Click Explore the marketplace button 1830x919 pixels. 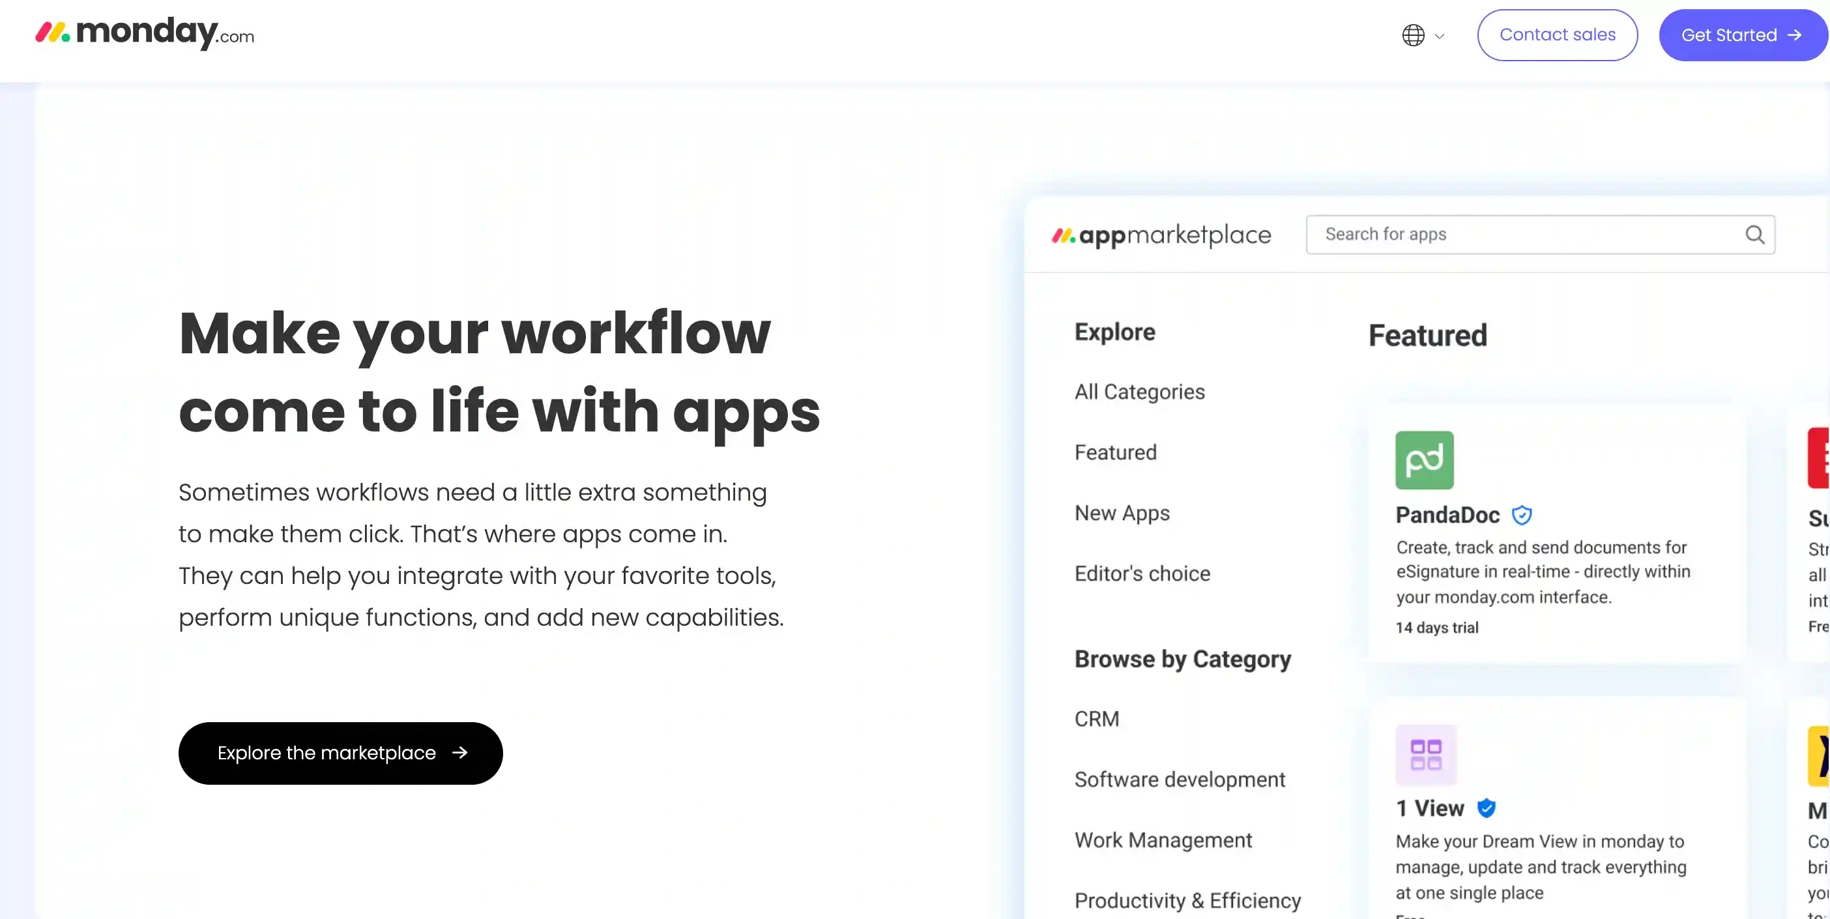(x=340, y=753)
